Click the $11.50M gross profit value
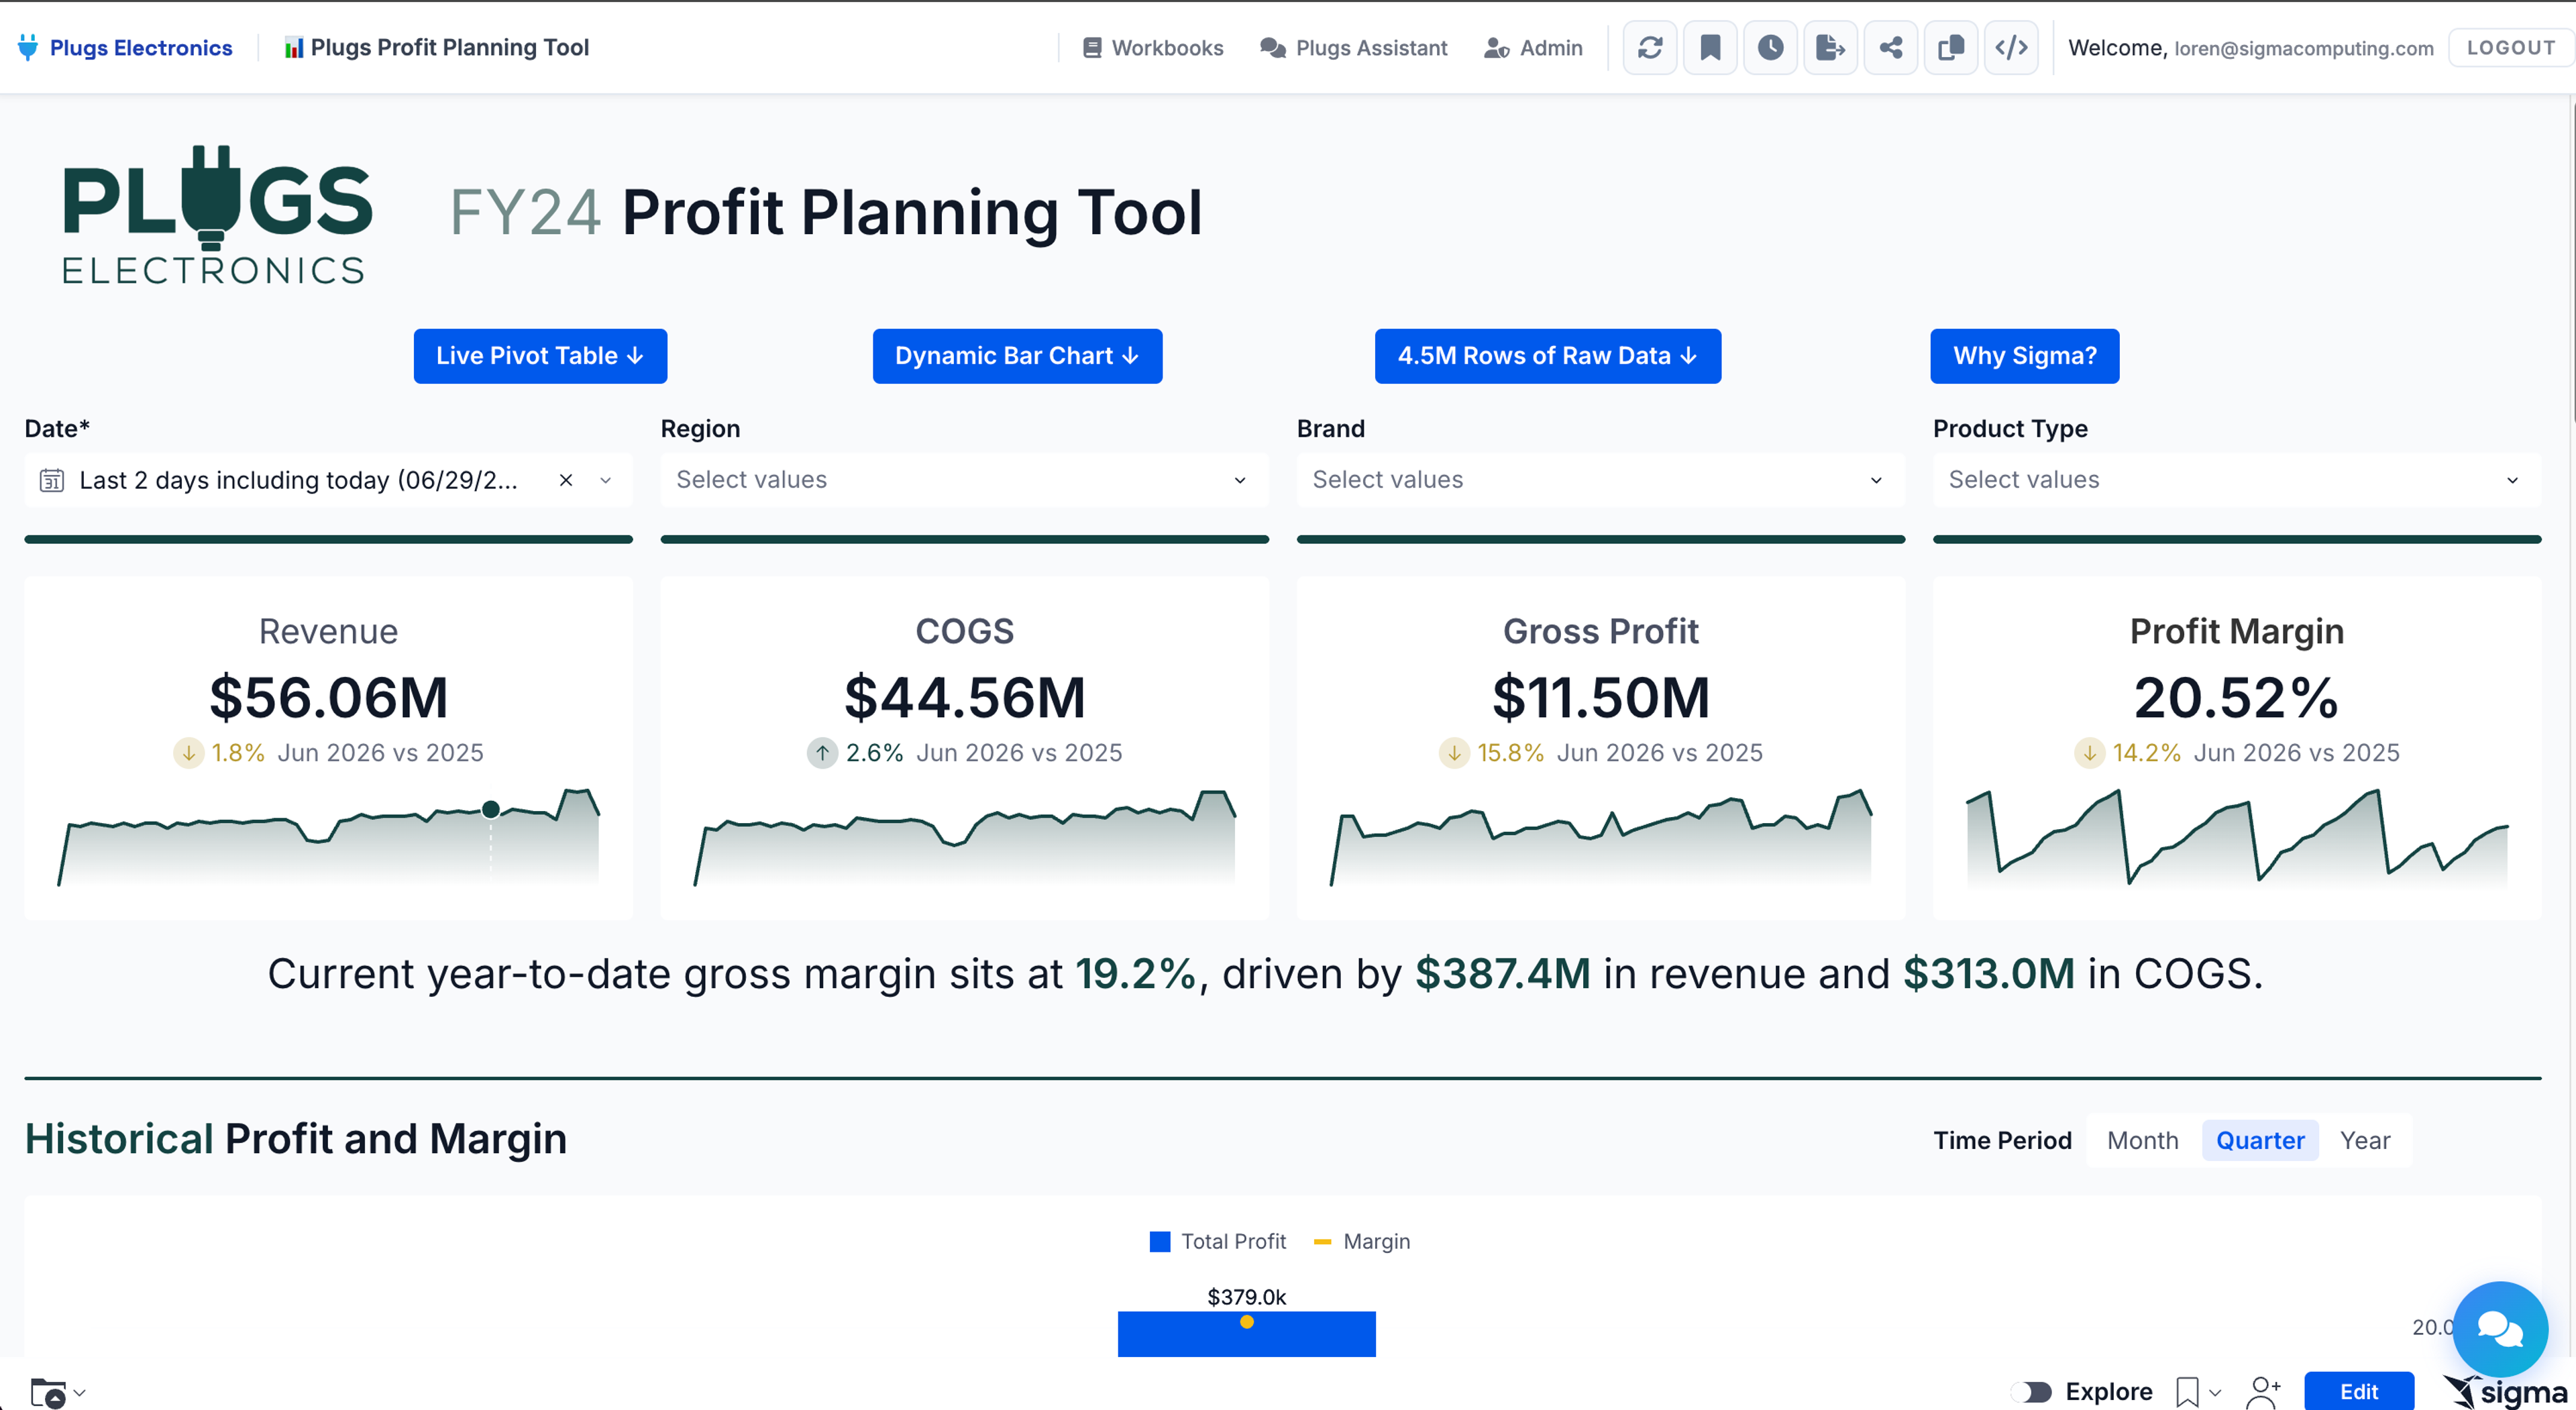The height and width of the screenshot is (1410, 2576). pyautogui.click(x=1600, y=697)
